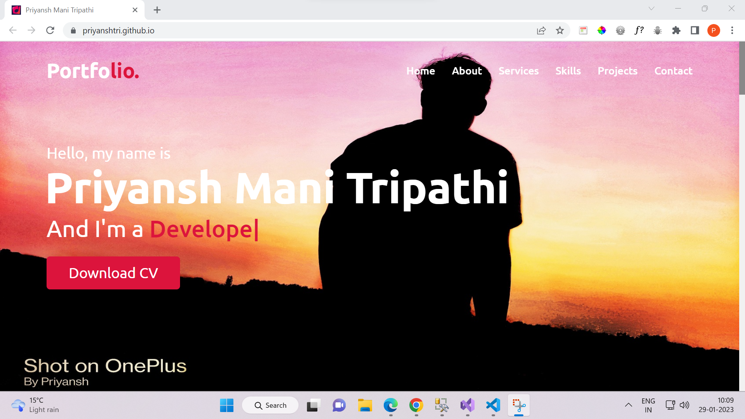The image size is (745, 419).
Task: Toggle the browser side panel
Action: (695, 30)
